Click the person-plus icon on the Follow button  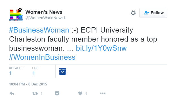click(146, 13)
